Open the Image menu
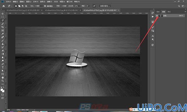The width and height of the screenshot is (187, 112). coord(22,2)
